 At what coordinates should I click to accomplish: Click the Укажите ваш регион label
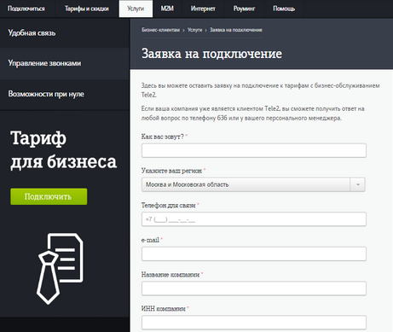171,171
